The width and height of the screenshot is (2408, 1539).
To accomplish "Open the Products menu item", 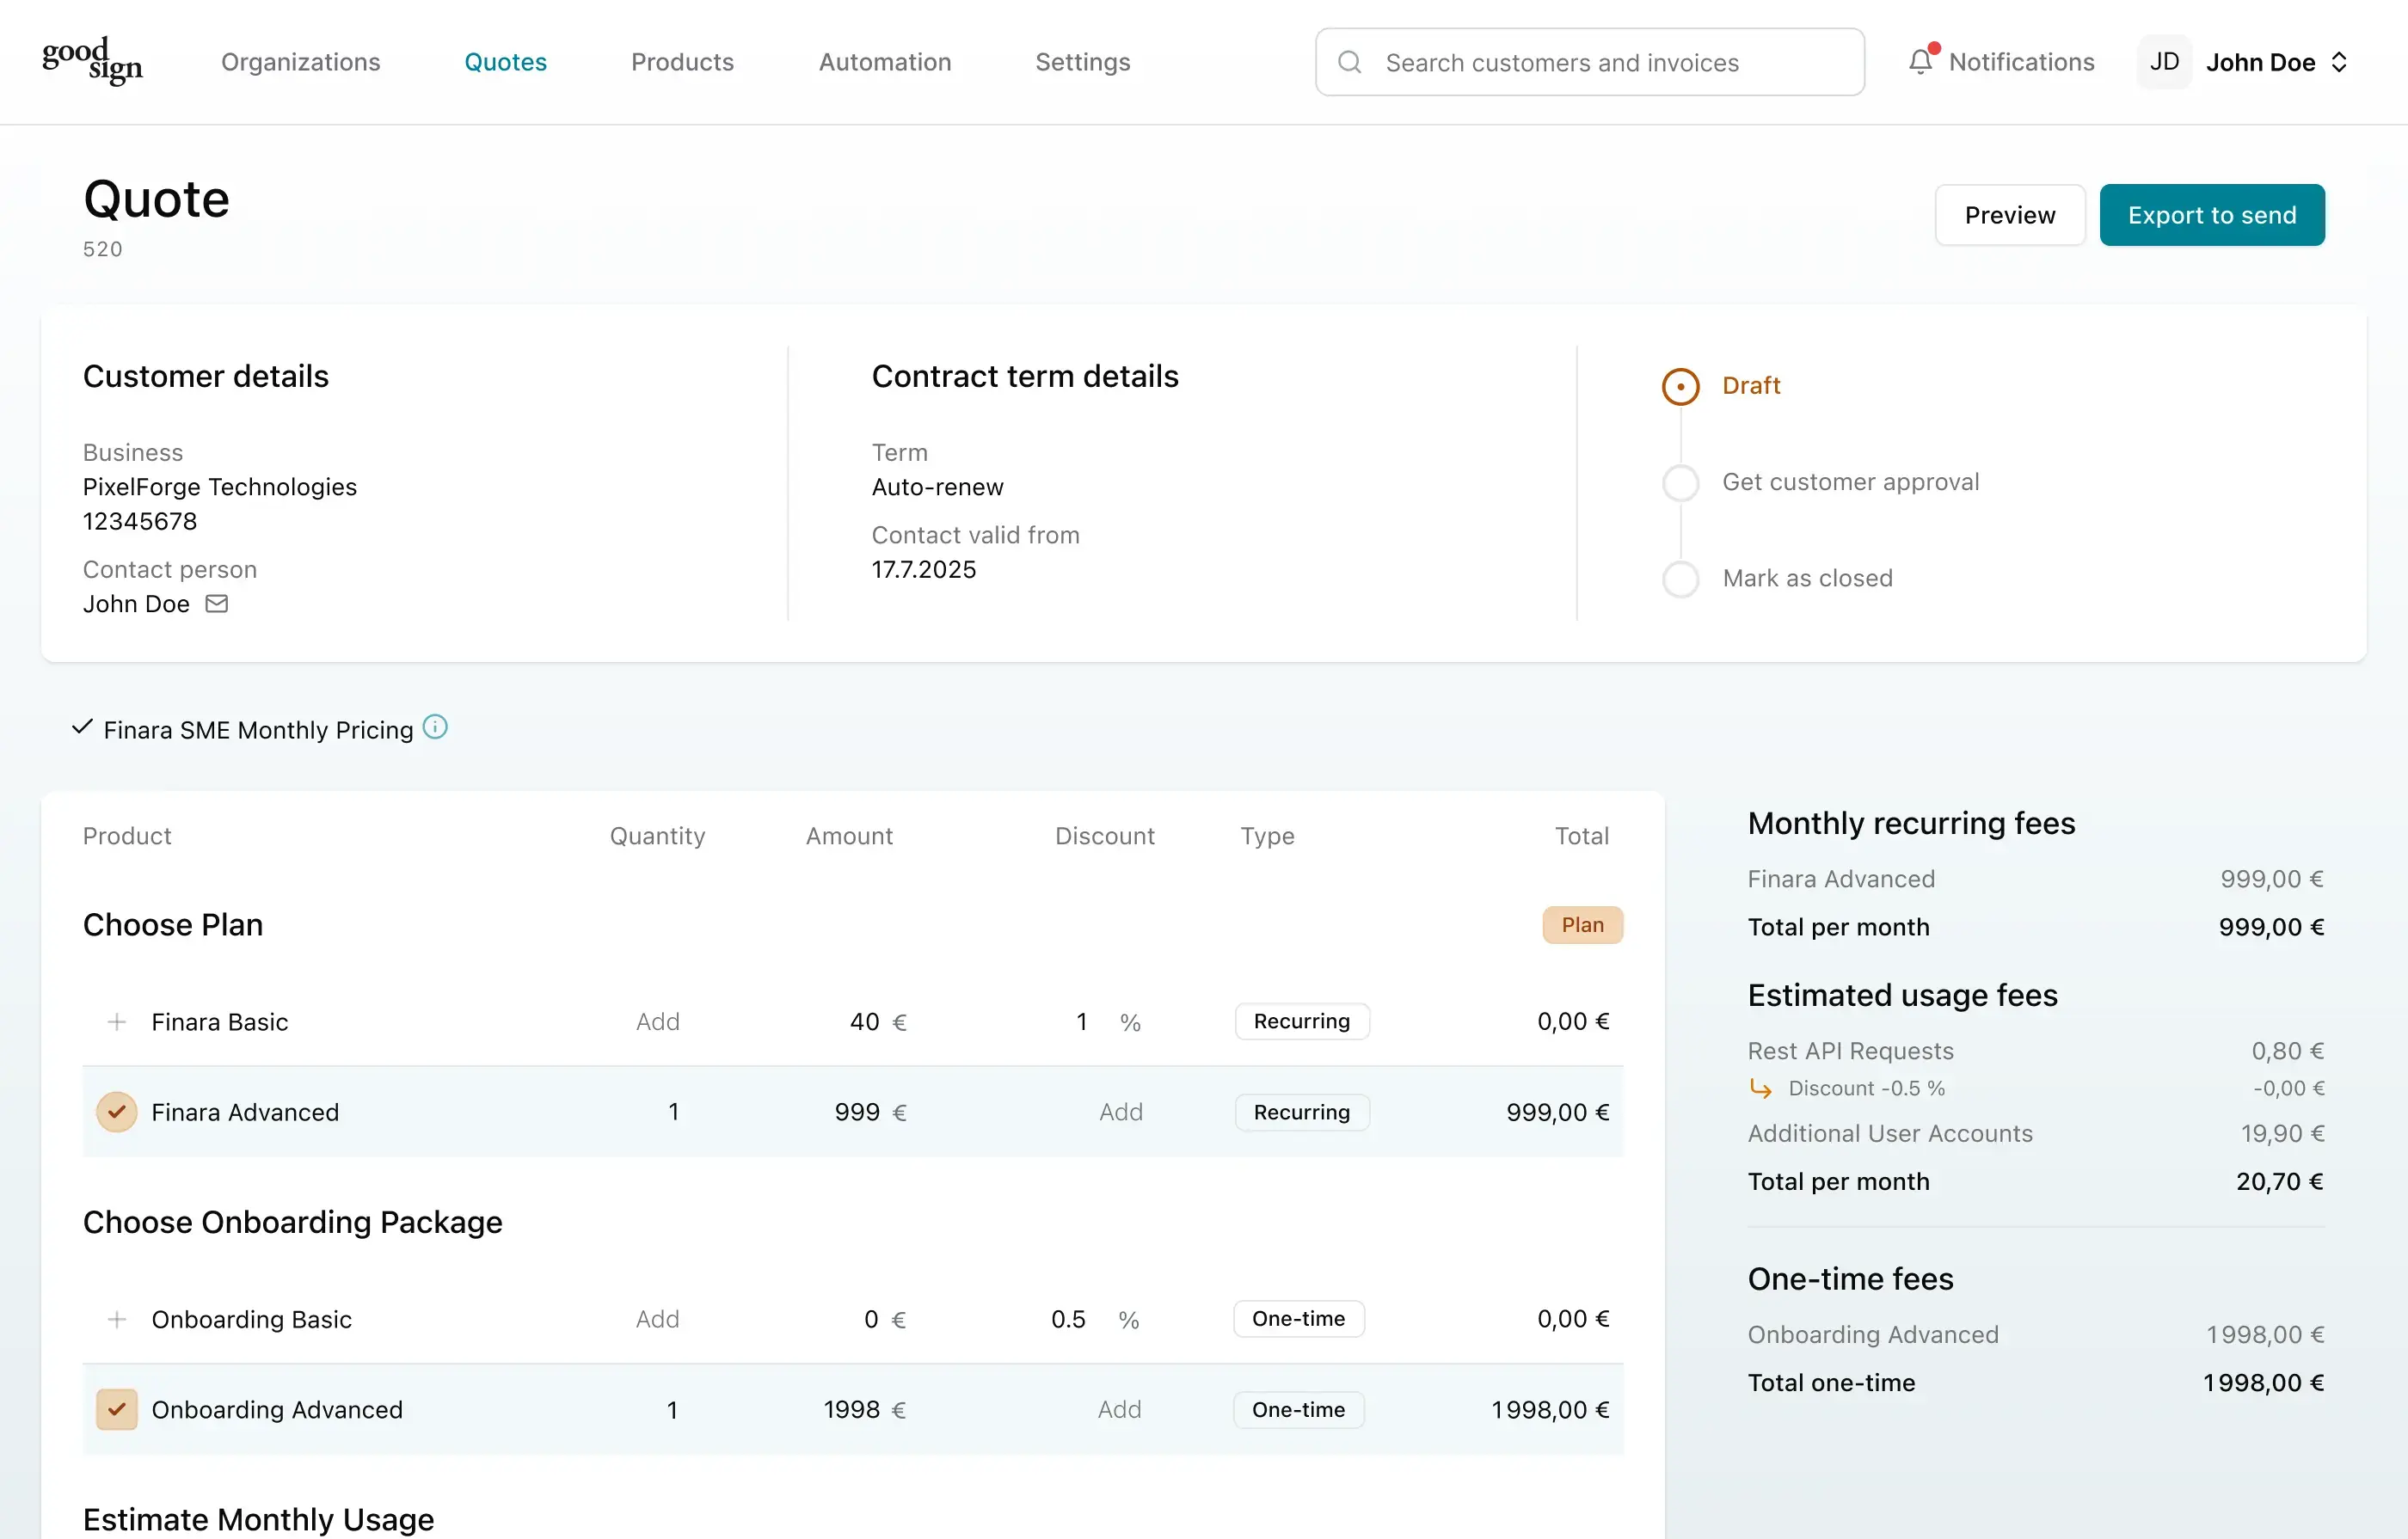I will tap(682, 62).
